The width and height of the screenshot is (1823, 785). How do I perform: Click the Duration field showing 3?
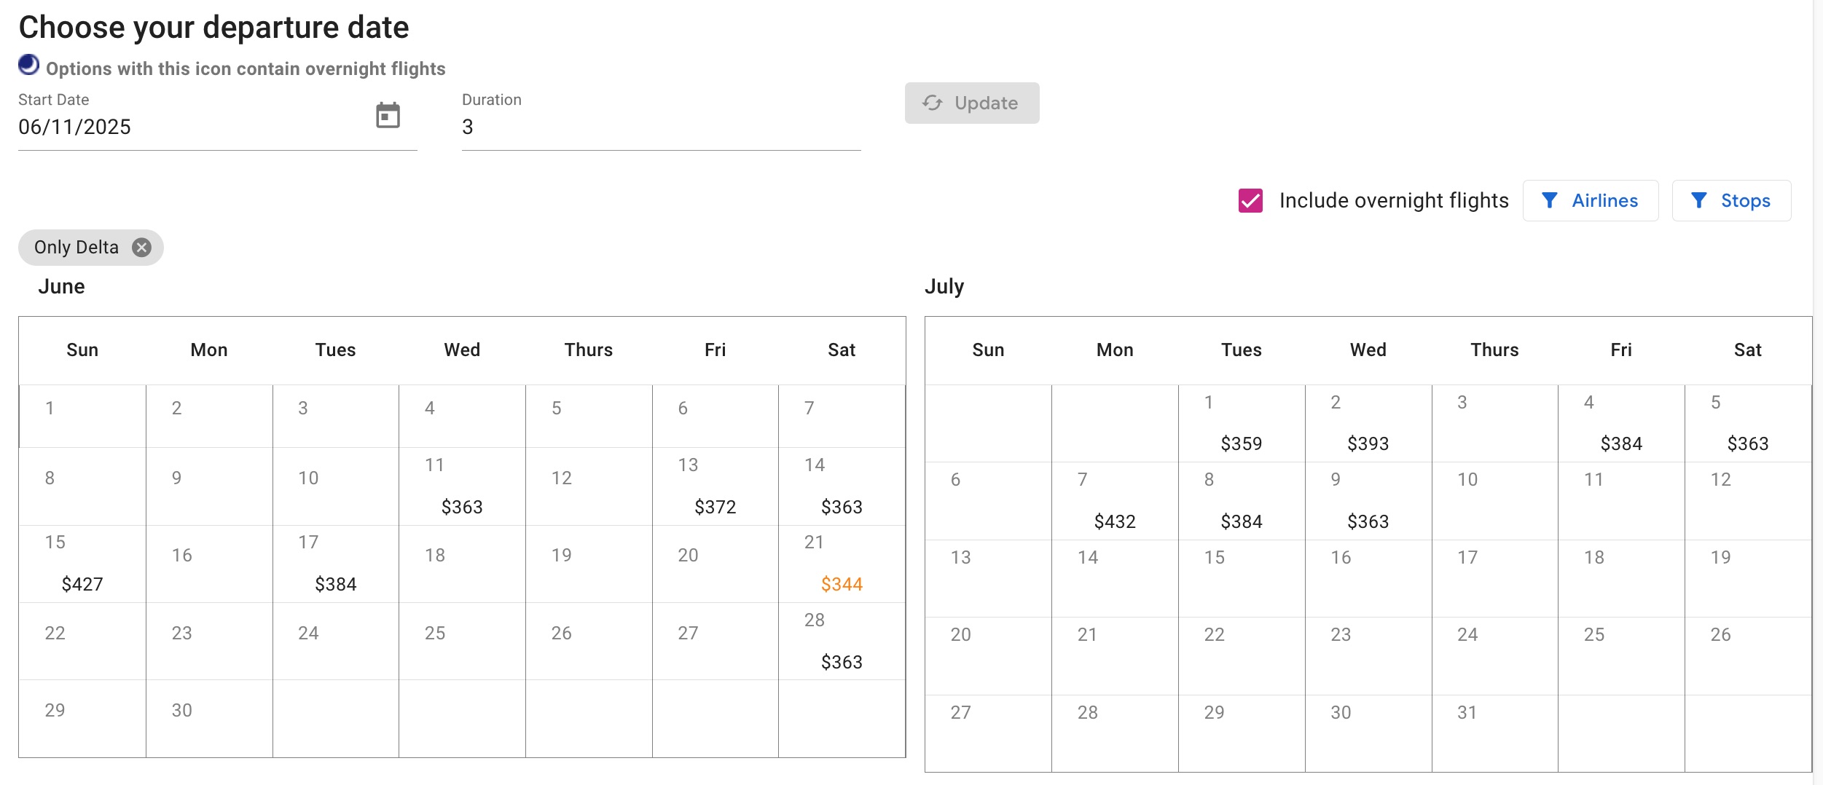coord(510,127)
